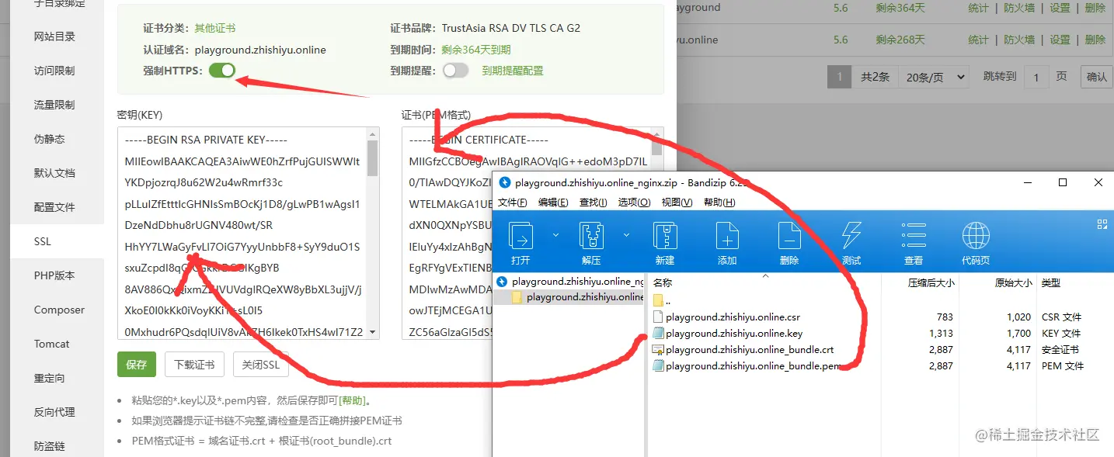Click the Bandizip app icon in title bar
This screenshot has height=457, width=1114.
coord(504,183)
